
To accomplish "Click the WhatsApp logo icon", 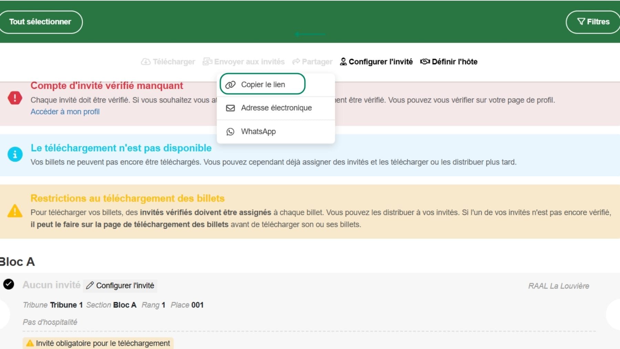I will point(230,132).
